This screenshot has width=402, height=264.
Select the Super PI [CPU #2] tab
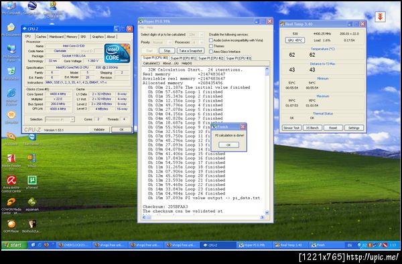click(211, 58)
